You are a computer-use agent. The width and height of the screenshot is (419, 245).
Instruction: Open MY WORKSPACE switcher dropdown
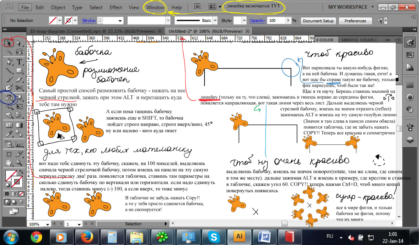[x=373, y=7]
